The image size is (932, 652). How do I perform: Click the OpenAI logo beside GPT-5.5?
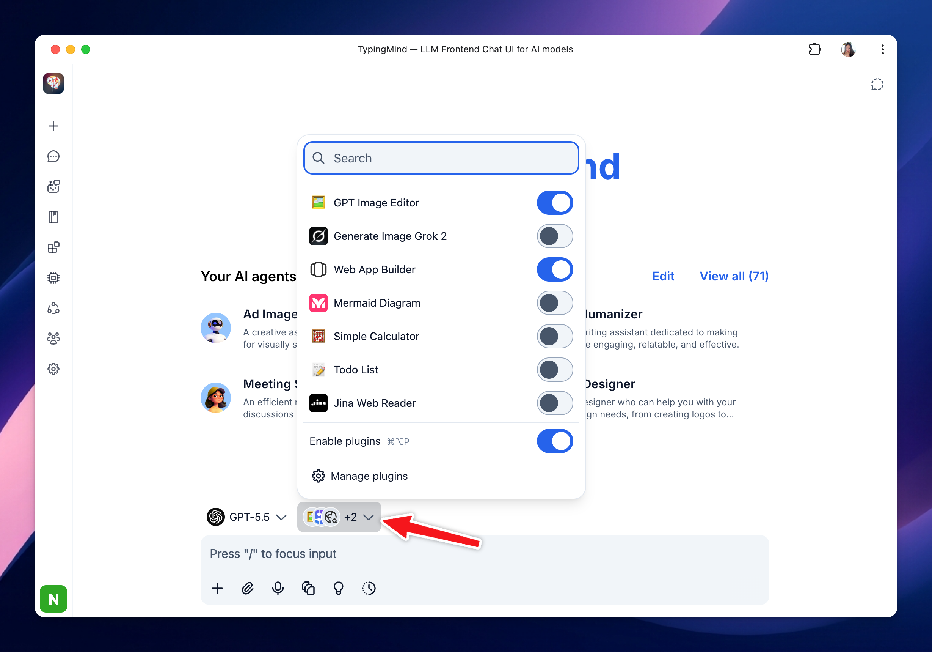(x=216, y=517)
